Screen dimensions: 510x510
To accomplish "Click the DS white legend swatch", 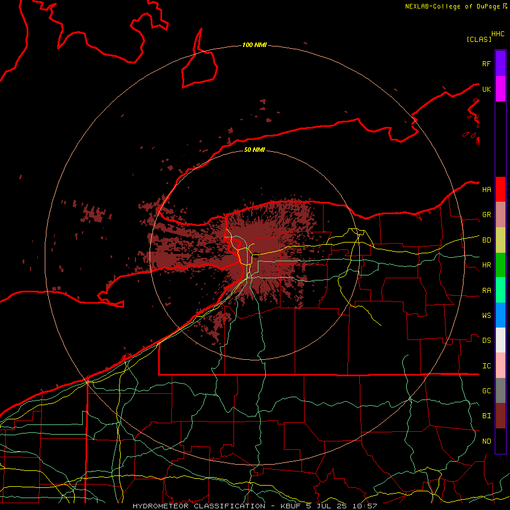I will tap(500, 340).
